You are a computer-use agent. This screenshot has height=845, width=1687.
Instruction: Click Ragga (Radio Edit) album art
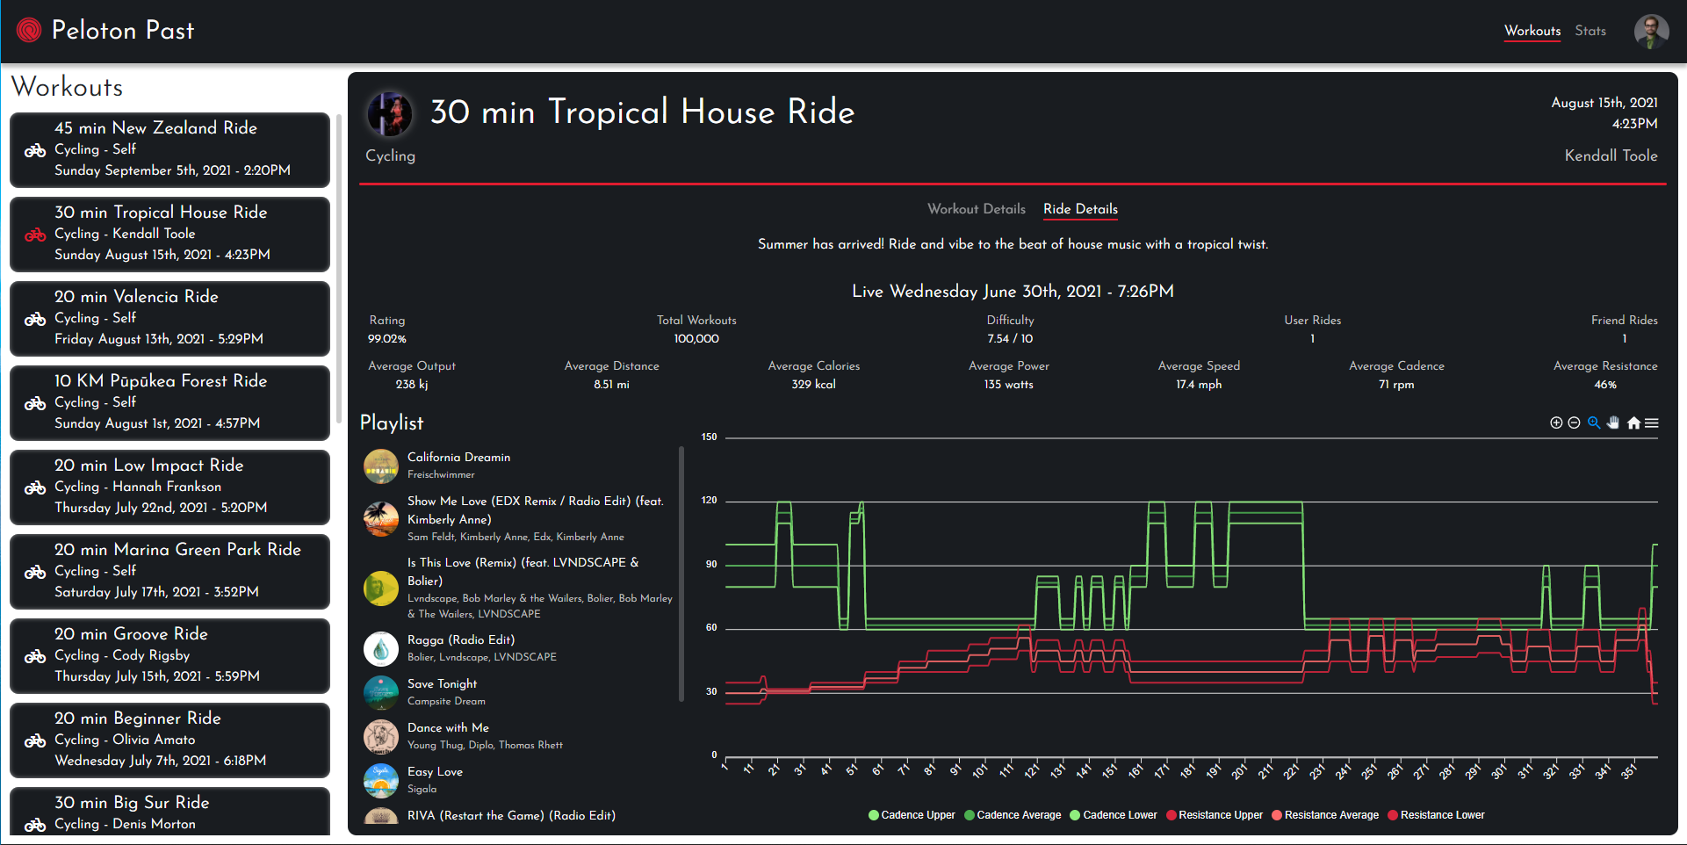pos(381,649)
